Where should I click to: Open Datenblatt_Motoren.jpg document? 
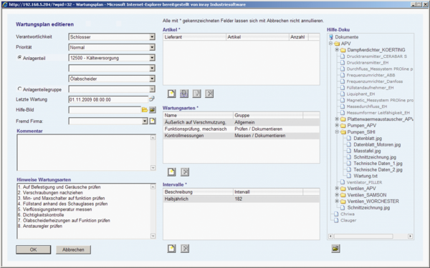[x=377, y=144]
